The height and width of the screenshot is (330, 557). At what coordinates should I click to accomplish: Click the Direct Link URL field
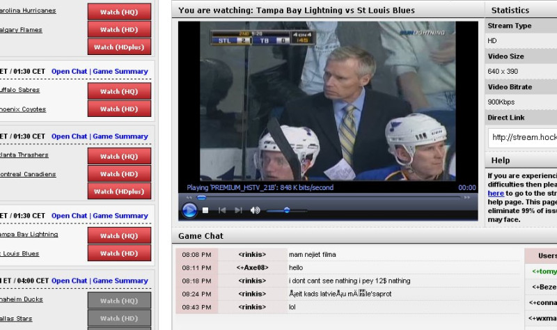pos(523,138)
